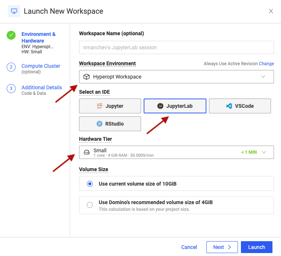
Task: Click Change link for active revision
Action: click(x=266, y=64)
